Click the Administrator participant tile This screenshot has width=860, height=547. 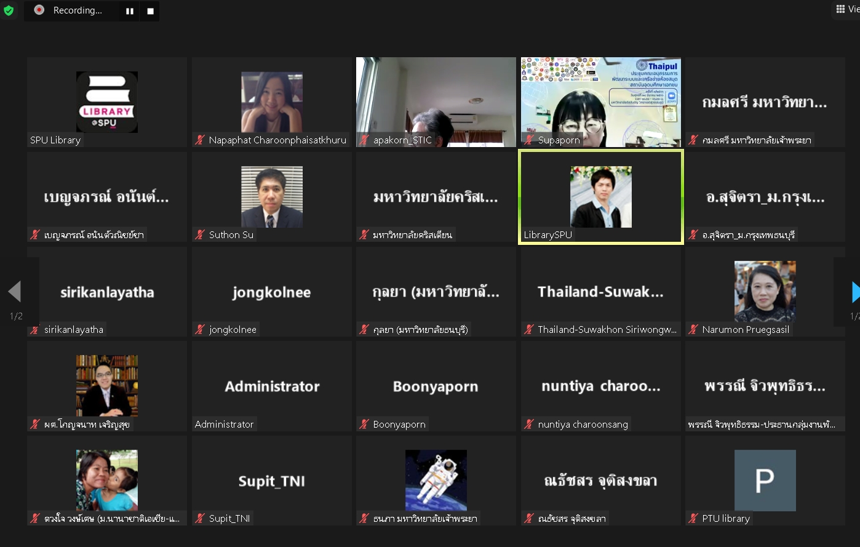[x=271, y=386]
